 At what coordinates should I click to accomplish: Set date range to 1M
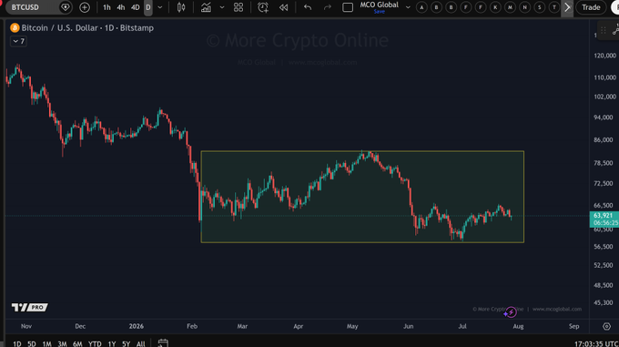click(46, 344)
